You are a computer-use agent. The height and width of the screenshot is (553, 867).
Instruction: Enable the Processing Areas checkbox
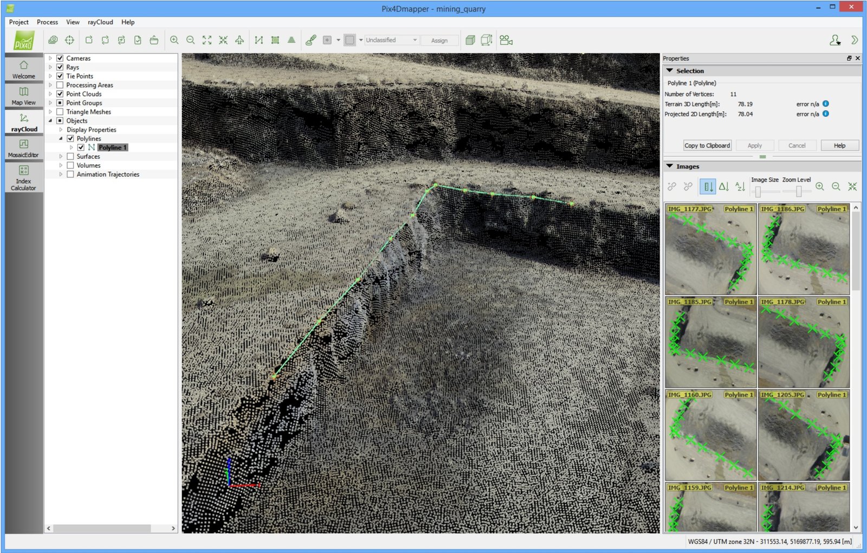[60, 85]
